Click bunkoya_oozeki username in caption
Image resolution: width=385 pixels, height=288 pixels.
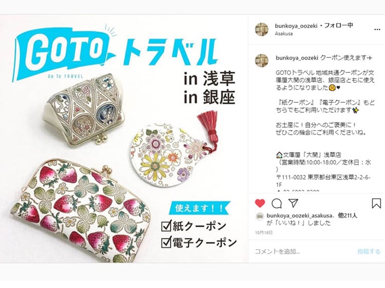pos(297,58)
